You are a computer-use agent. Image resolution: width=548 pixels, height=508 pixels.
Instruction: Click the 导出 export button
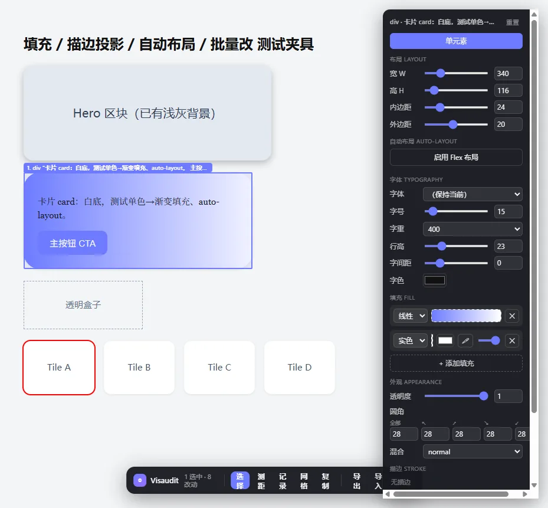click(x=356, y=481)
